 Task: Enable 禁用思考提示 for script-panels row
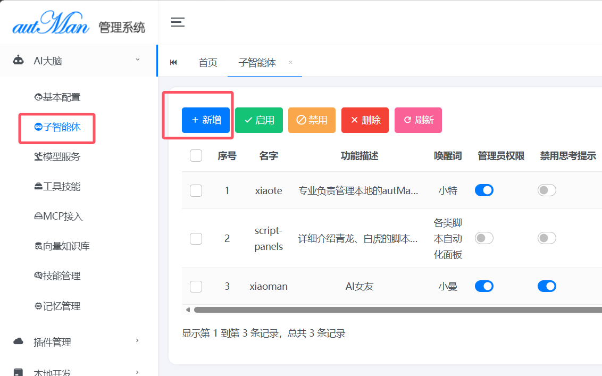pos(547,238)
